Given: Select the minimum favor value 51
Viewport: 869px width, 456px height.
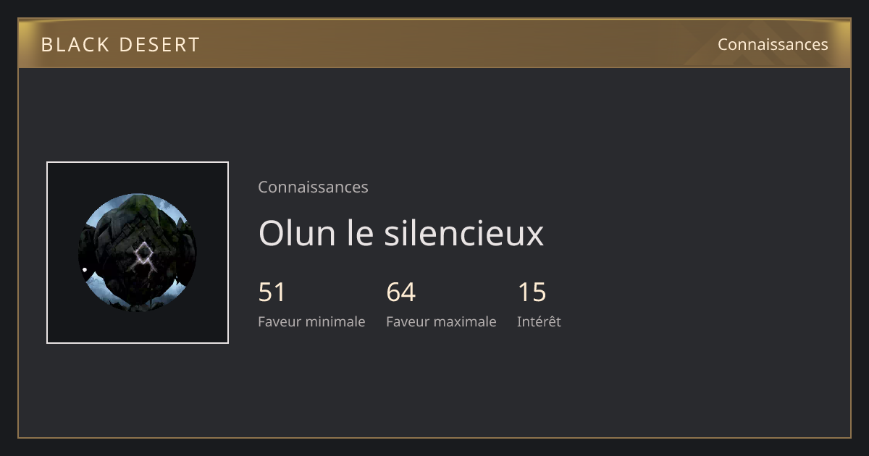Looking at the screenshot, I should point(272,292).
